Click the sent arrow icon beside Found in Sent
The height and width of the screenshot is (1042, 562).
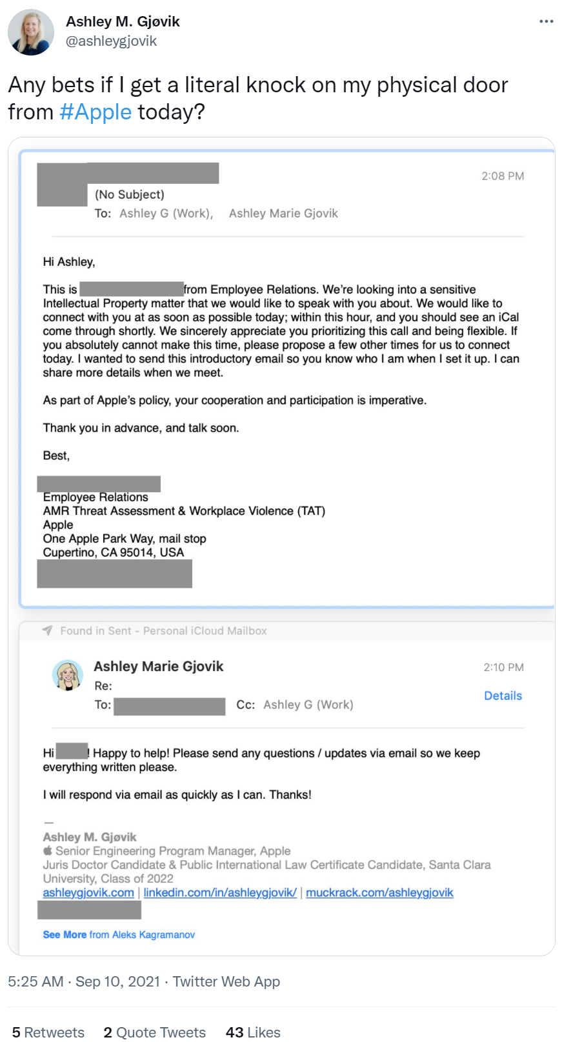[x=47, y=630]
